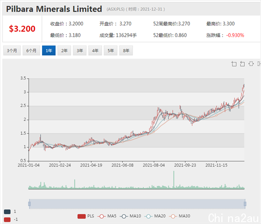Select the 2年 time range tab
Viewport: 261px width, 224px height.
point(64,51)
